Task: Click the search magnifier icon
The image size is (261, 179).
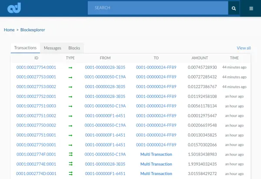Action: tap(234, 8)
